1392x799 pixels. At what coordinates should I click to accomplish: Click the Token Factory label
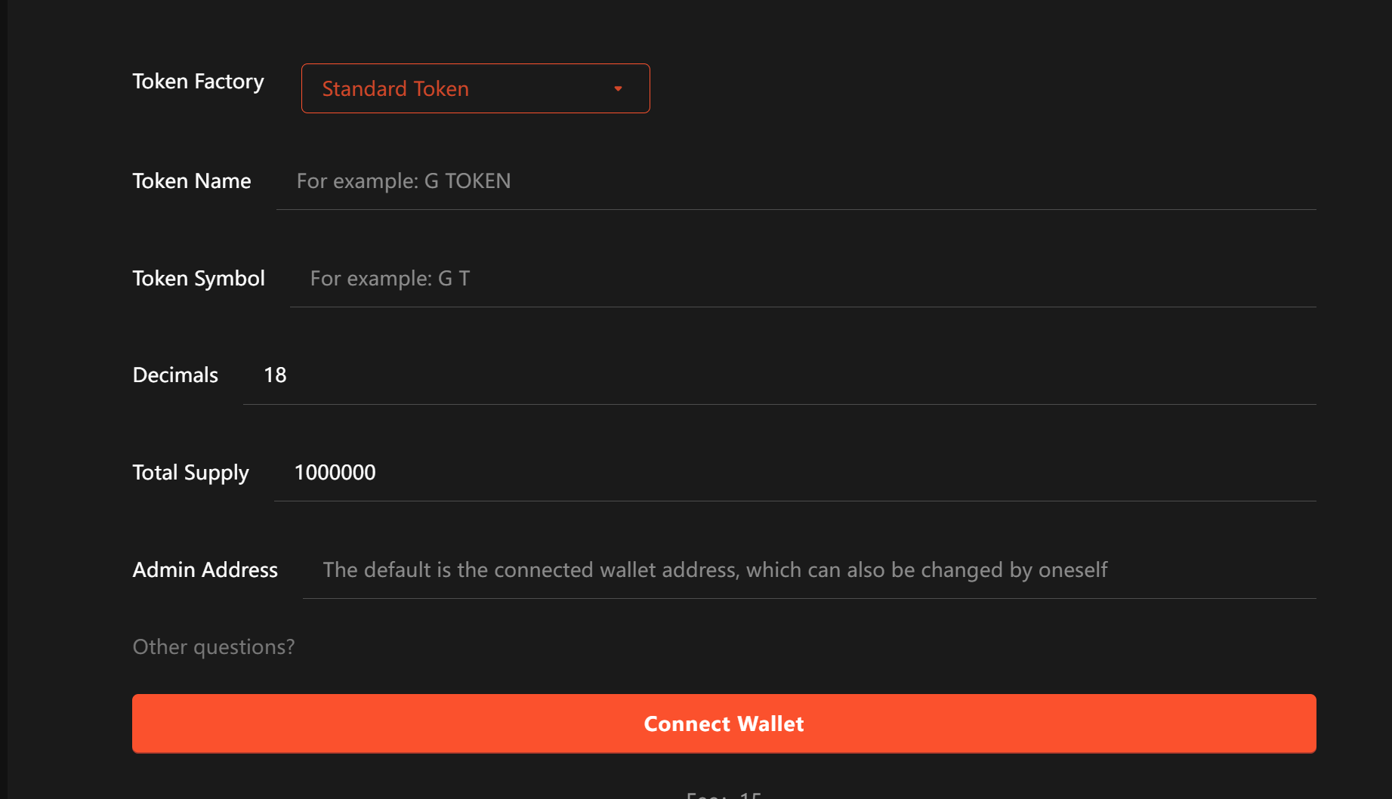(198, 81)
